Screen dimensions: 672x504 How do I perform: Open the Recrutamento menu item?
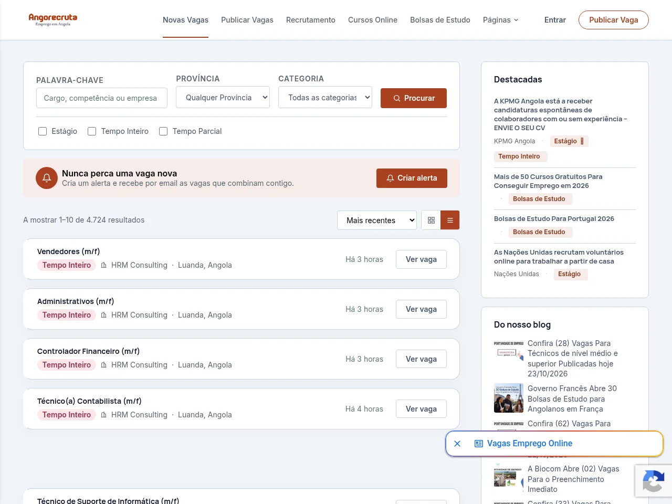(311, 20)
